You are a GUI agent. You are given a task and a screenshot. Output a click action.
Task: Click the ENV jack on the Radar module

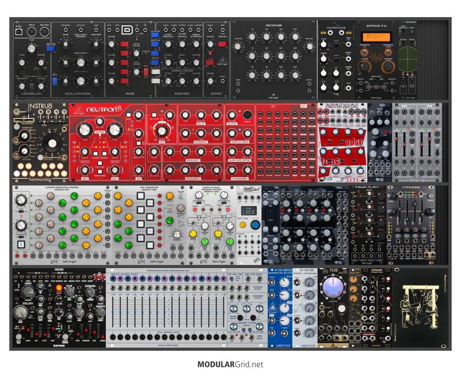pyautogui.click(x=403, y=91)
